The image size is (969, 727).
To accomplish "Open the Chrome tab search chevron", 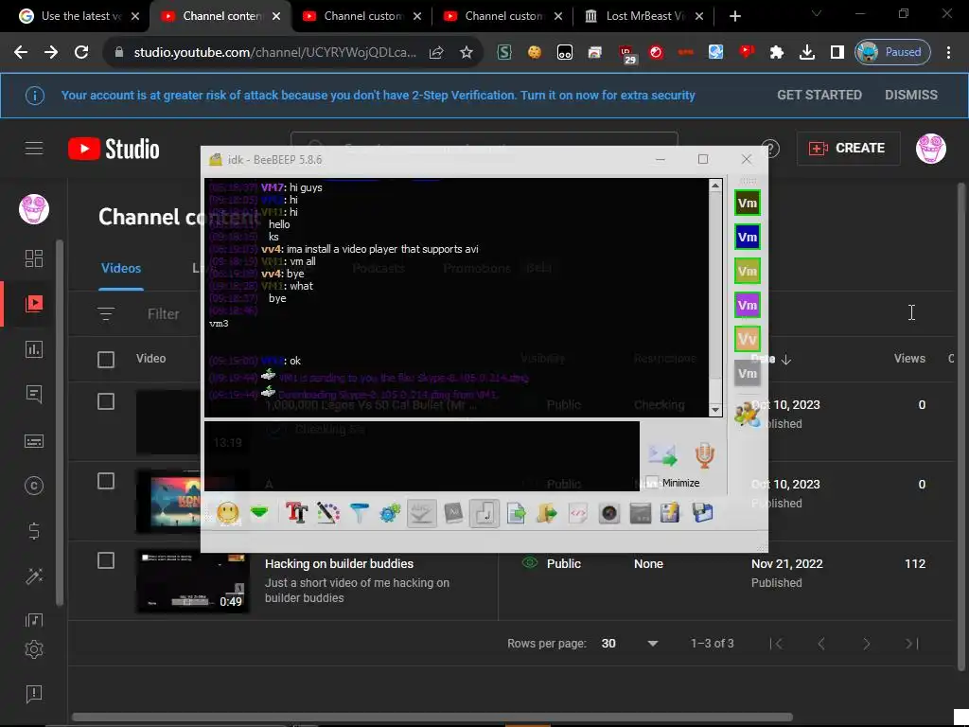I will [817, 13].
